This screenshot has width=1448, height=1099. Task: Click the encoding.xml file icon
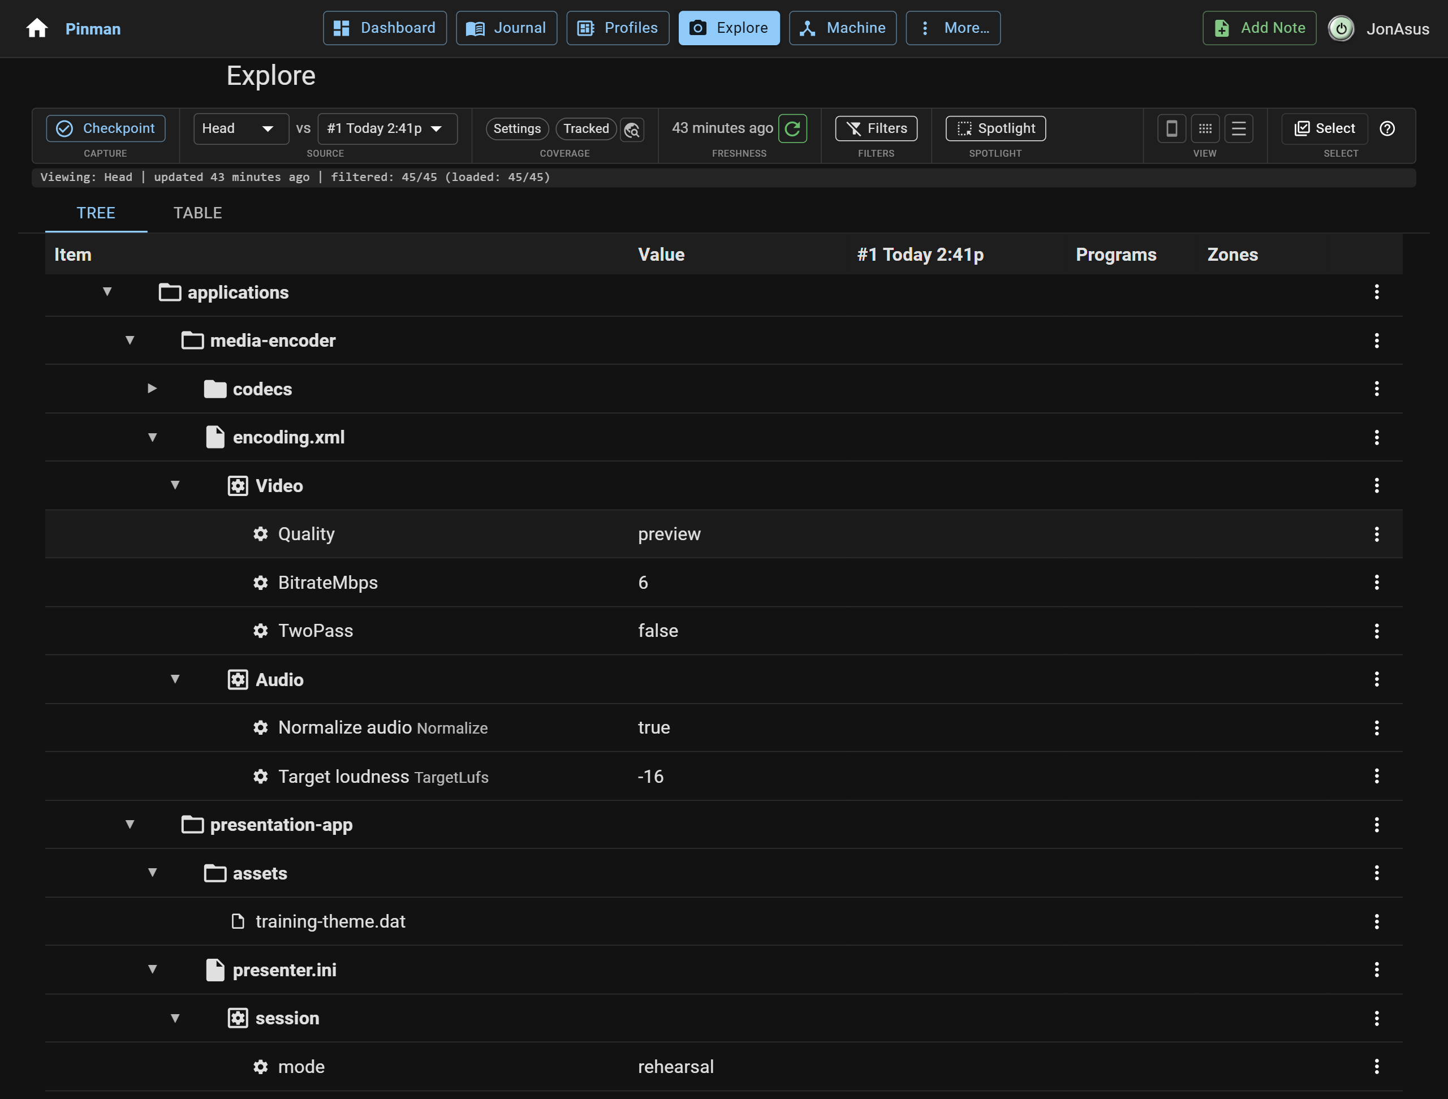tap(215, 437)
